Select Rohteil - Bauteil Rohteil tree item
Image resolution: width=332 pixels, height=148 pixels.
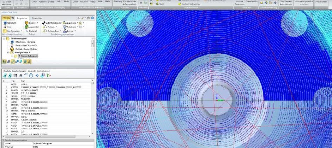click(x=24, y=49)
